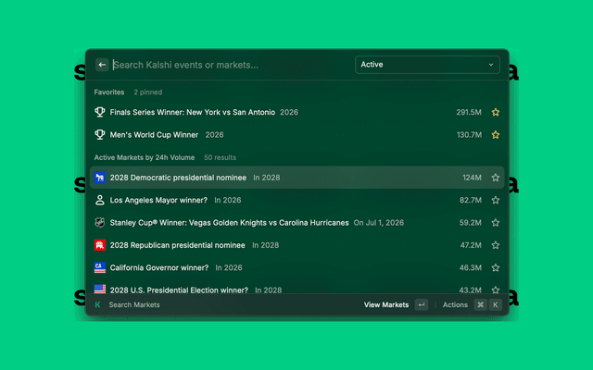Click the 124M volume value
The height and width of the screenshot is (370, 593).
point(472,178)
